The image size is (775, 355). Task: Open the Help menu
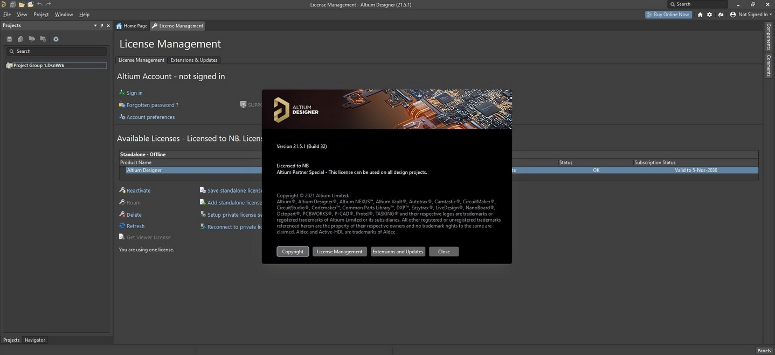(x=84, y=15)
